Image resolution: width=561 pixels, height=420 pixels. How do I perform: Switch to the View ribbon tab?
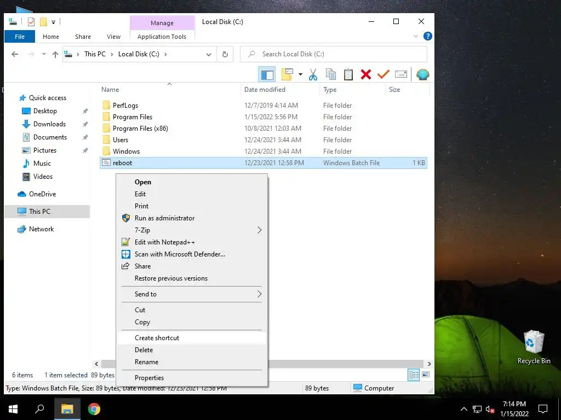click(113, 37)
